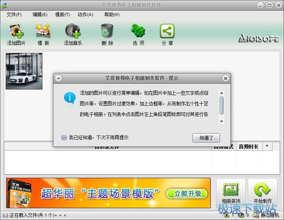The image size is (284, 220).
Task: Minimize the main application window
Action: point(260,5)
